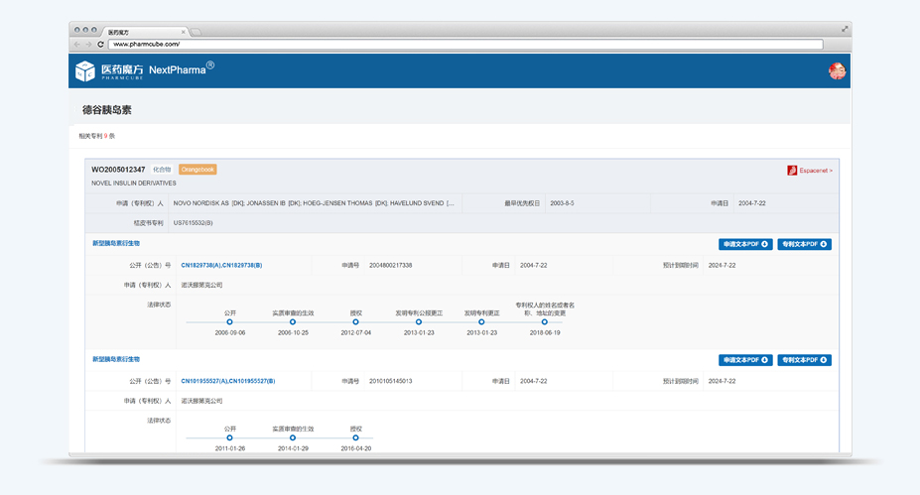Download 专利文本PDF for CN101955527

click(805, 360)
